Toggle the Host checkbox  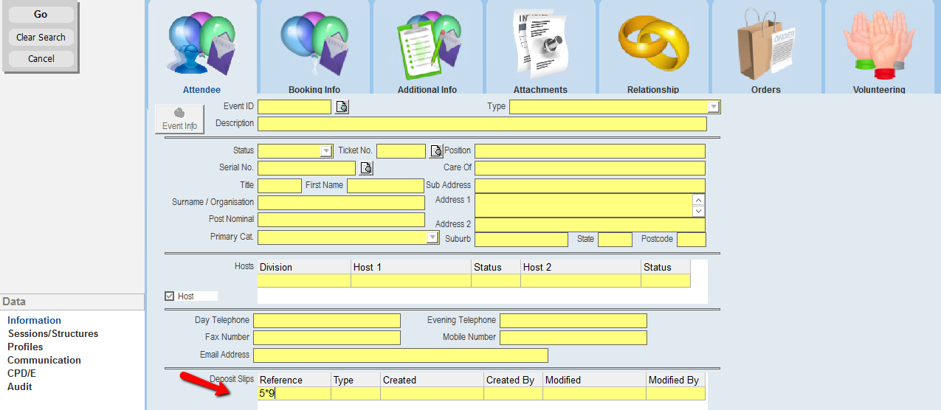point(170,296)
